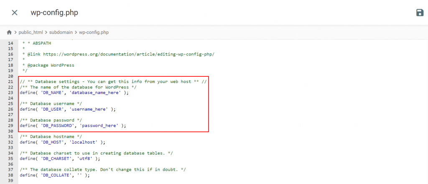Click the '* * ABSPATH' comment line

(37, 43)
